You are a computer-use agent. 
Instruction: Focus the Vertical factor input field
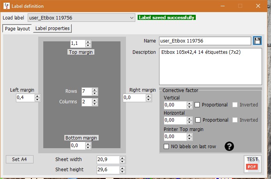click(x=175, y=105)
